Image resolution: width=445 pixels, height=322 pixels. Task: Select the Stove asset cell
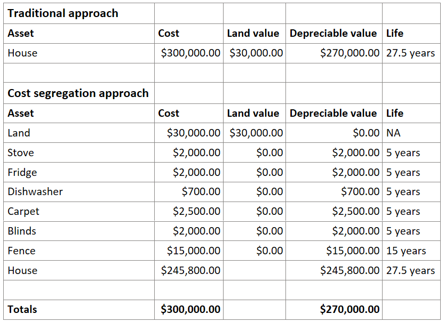(x=79, y=152)
